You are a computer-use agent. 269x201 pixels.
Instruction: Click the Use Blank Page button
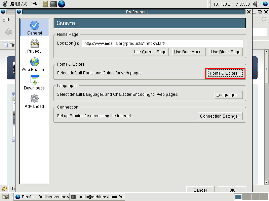click(x=226, y=52)
